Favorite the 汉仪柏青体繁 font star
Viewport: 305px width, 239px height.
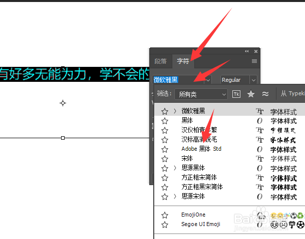[165, 130]
